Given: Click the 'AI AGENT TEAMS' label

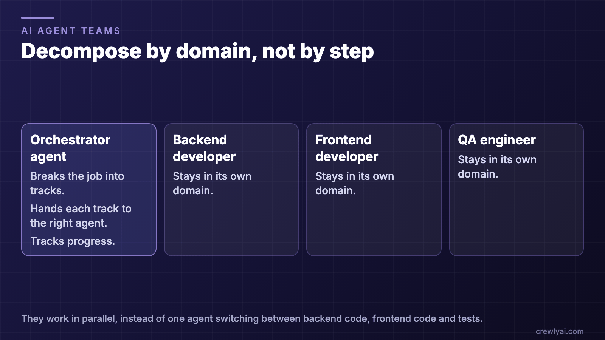Looking at the screenshot, I should 71,31.
